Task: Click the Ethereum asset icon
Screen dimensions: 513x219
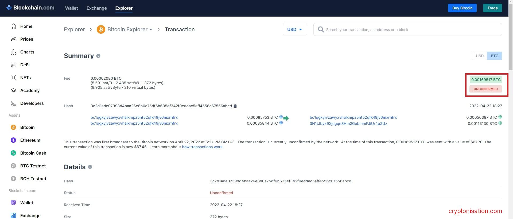Action: click(13, 140)
